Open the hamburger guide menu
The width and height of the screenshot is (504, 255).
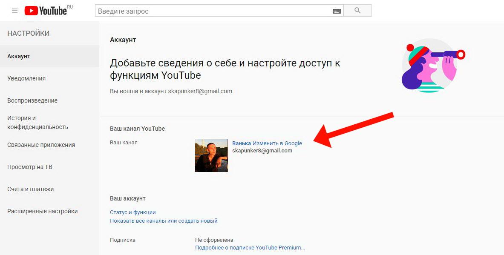click(14, 11)
